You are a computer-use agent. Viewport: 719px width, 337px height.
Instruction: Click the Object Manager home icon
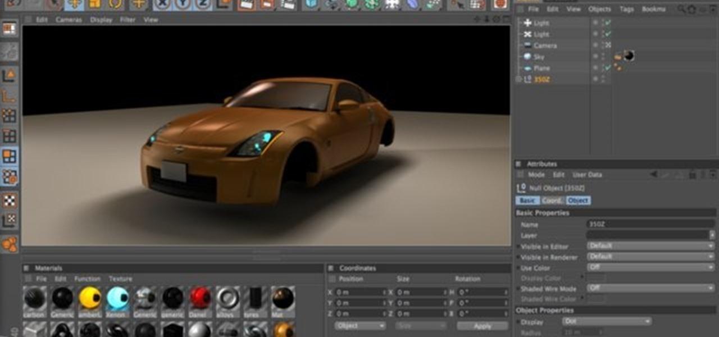click(691, 9)
